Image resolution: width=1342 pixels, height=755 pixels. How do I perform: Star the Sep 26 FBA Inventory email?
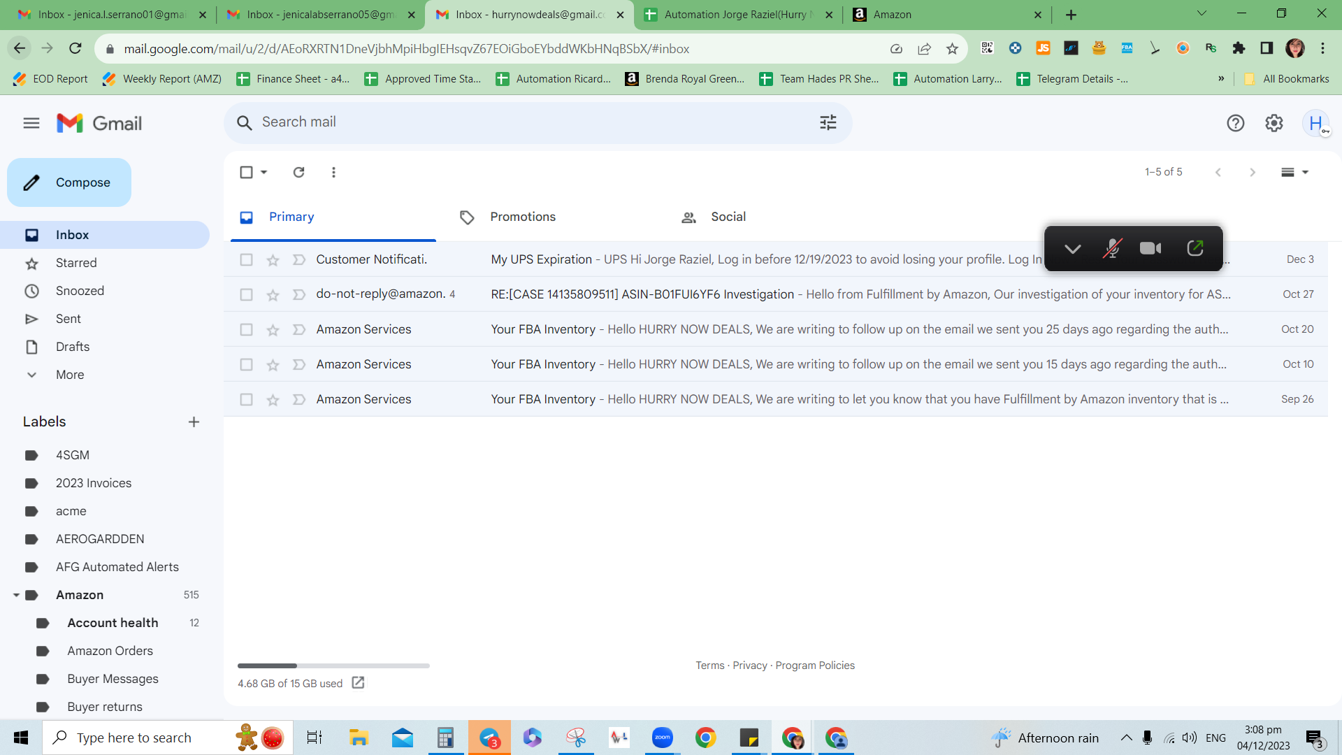pos(273,399)
